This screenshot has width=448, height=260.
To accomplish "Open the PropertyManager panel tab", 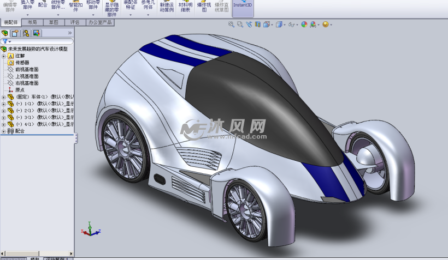I will [15, 33].
